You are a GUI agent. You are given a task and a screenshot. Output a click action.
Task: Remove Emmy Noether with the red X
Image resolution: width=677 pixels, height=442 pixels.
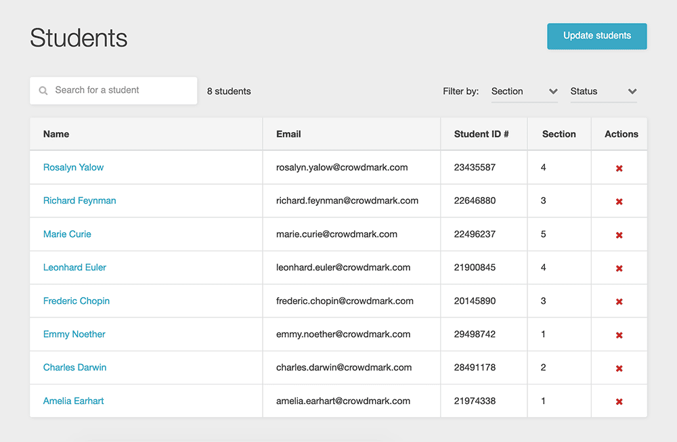click(x=619, y=335)
